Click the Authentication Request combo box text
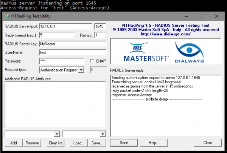227x153 pixels. pos(59,70)
